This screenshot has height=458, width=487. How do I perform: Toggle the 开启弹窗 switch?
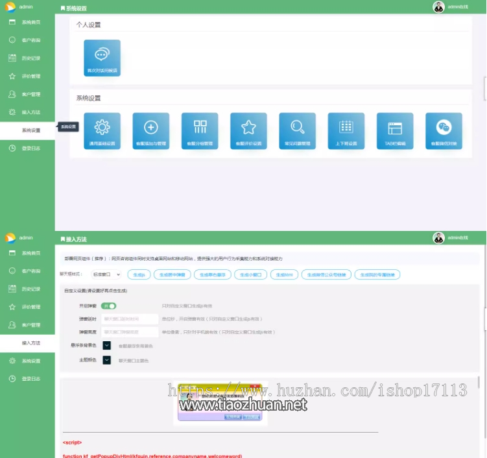click(x=109, y=306)
